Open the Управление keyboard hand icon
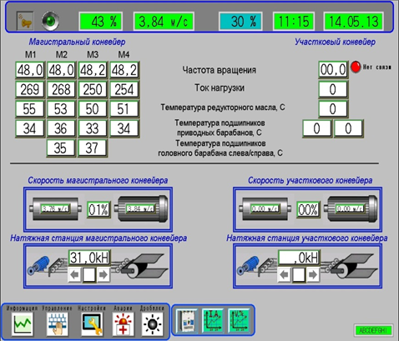The height and width of the screenshot is (341, 399). (x=58, y=323)
